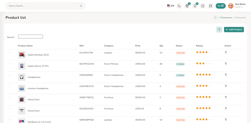Set fourth star rating for Apple iphone 13 Pro

(x=206, y=63)
